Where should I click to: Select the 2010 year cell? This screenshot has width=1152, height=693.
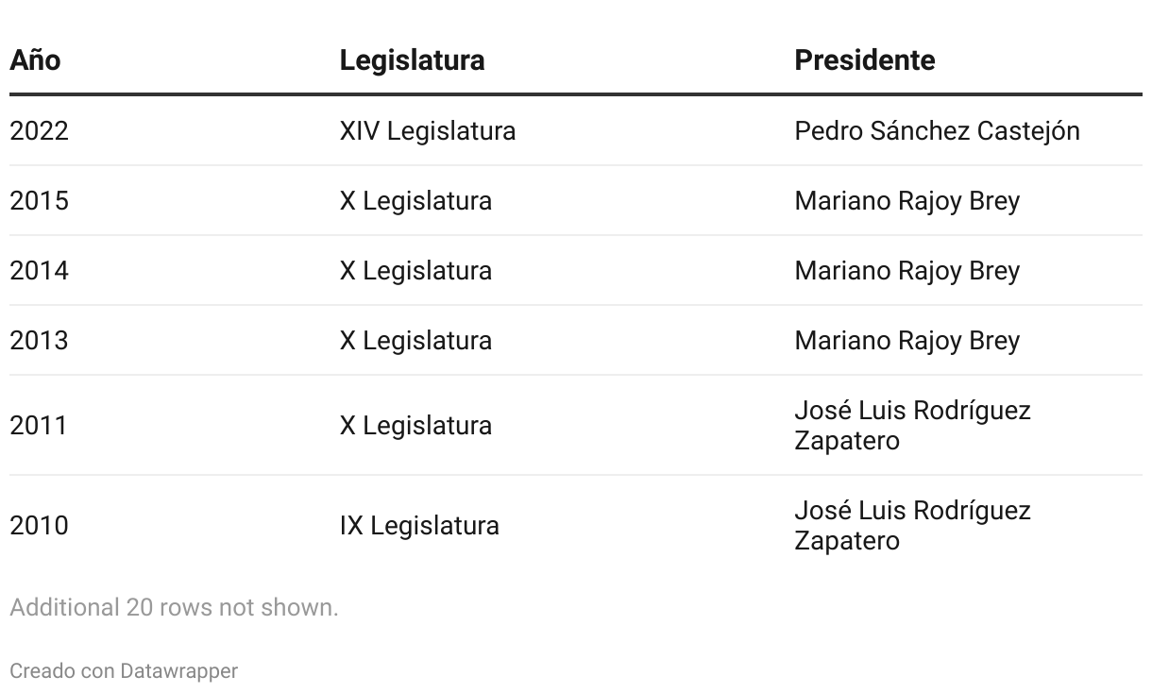[x=40, y=525]
